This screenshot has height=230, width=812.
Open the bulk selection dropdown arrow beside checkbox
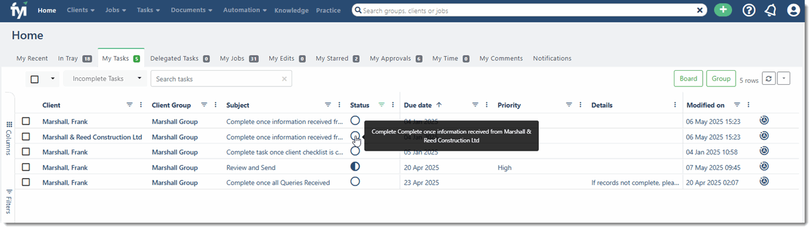point(52,79)
